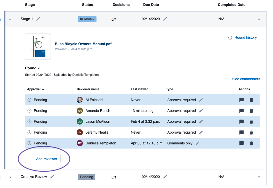Click the Creative Review decisions 0/1
Viewport: 273px width, 188px height.
click(114, 177)
